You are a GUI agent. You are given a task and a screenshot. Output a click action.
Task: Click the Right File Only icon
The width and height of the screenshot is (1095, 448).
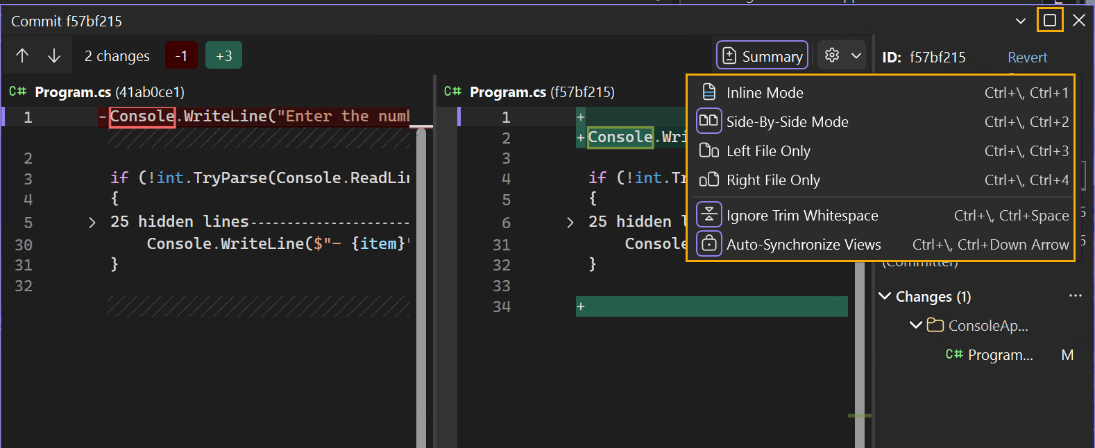pyautogui.click(x=708, y=180)
